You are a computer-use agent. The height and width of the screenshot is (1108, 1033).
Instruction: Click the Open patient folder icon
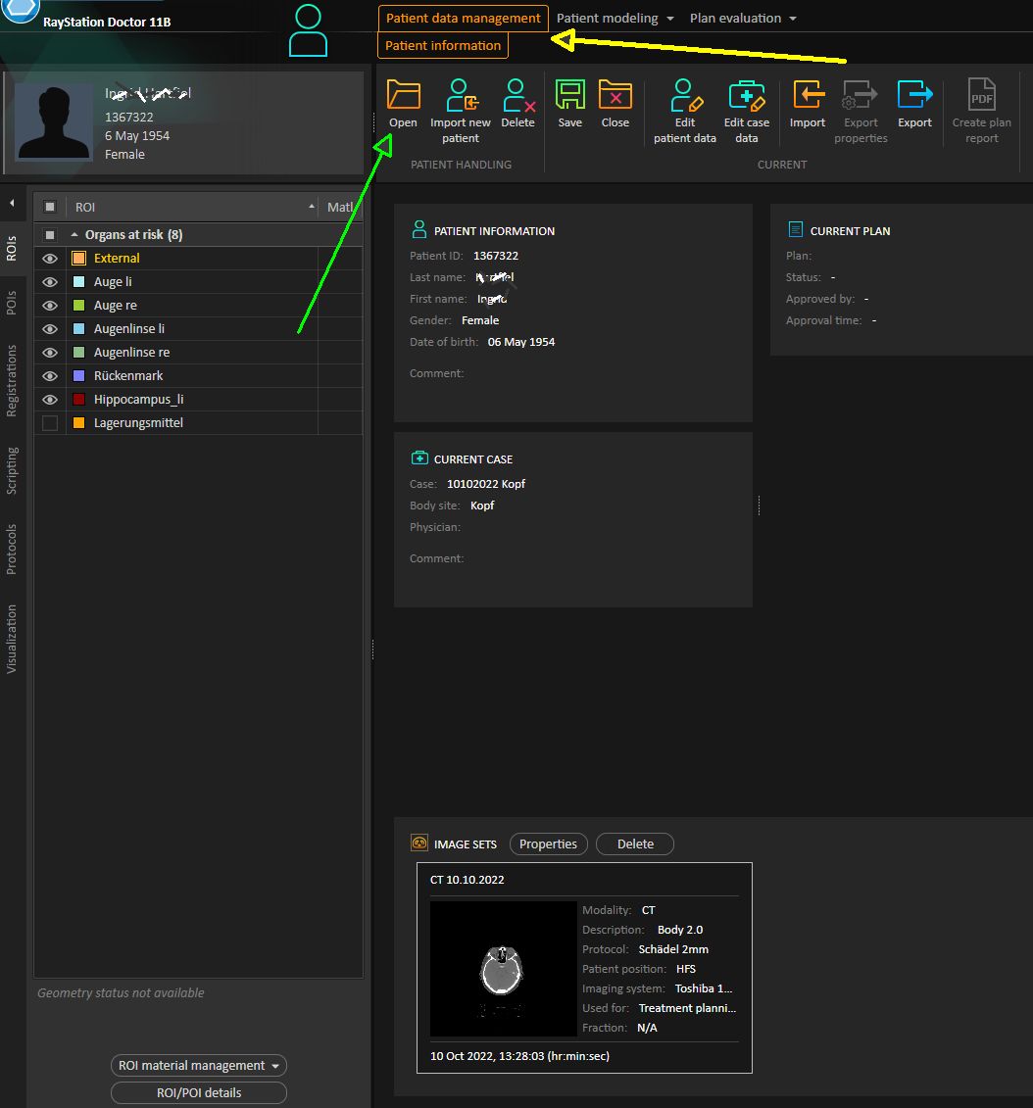pos(403,96)
